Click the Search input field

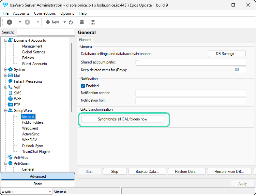tap(46, 32)
